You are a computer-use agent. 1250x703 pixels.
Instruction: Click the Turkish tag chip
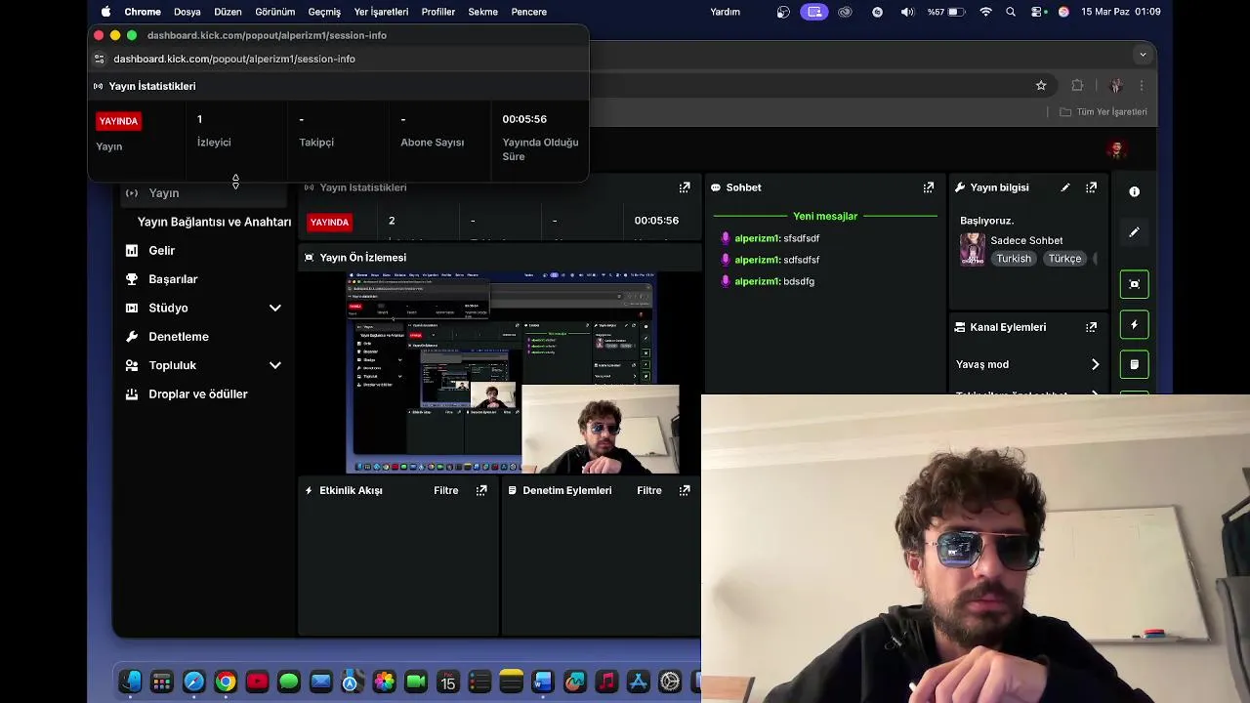1014,259
